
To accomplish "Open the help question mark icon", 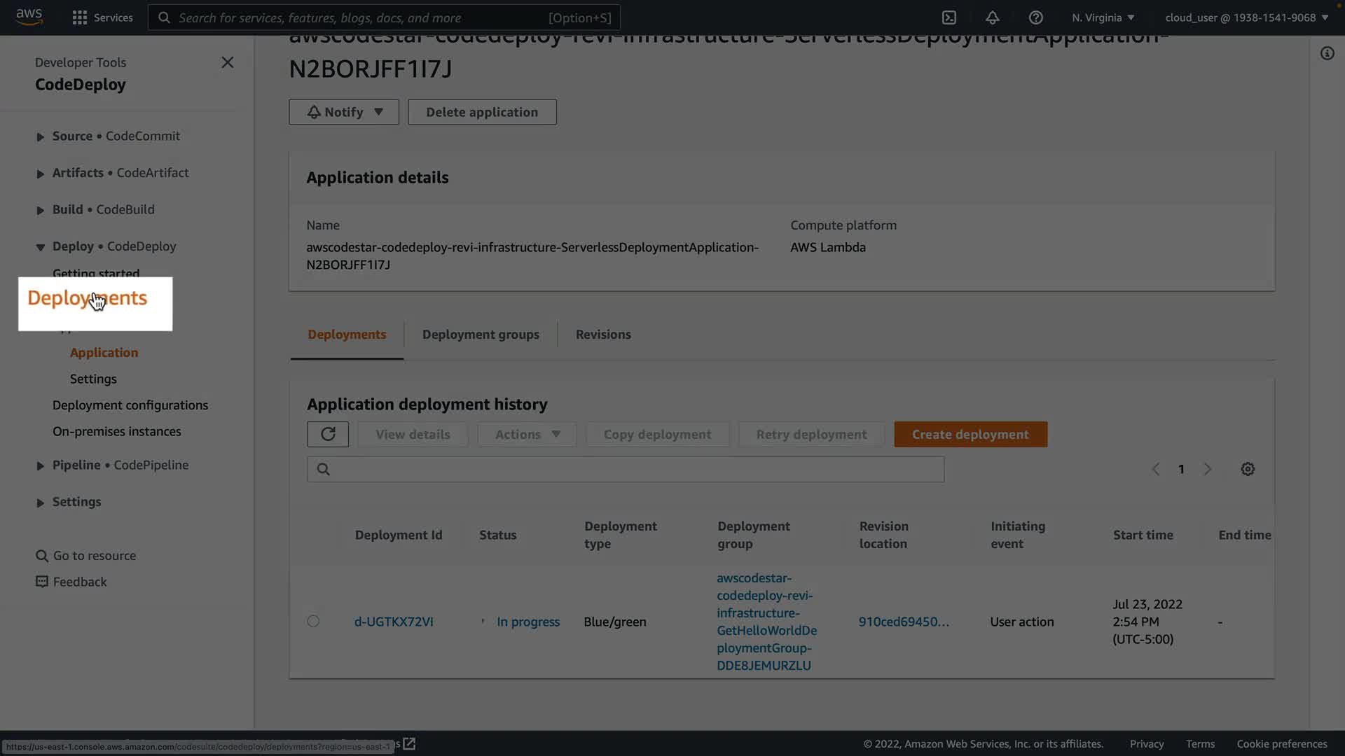I will coord(1036,17).
